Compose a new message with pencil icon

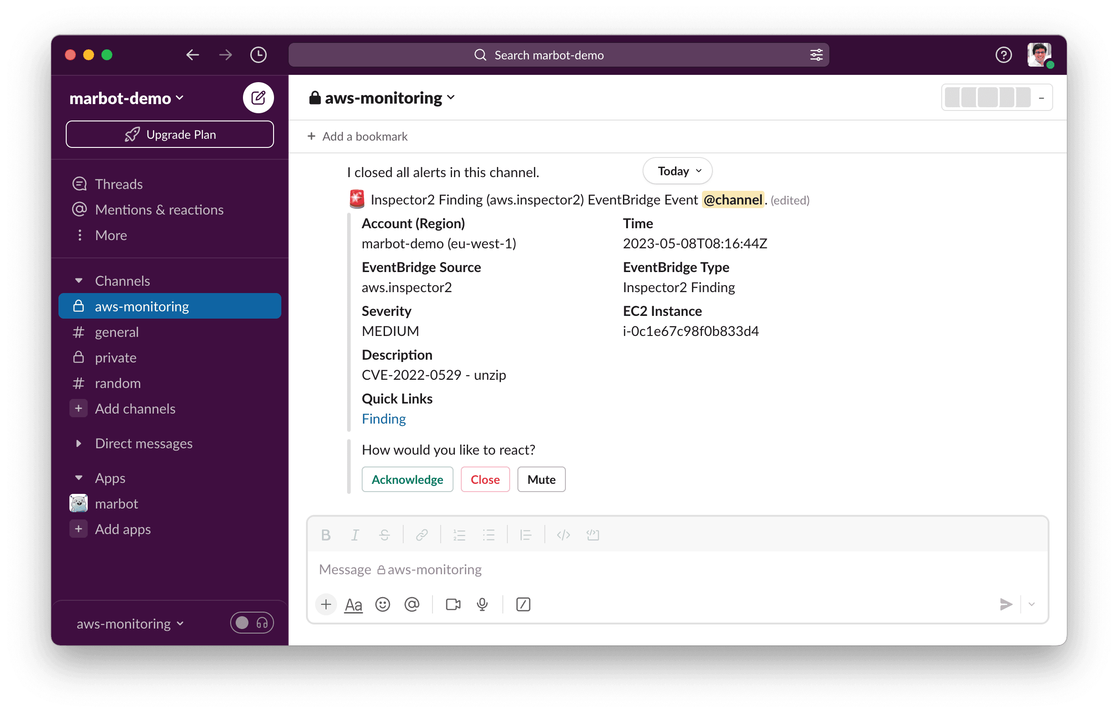coord(258,98)
